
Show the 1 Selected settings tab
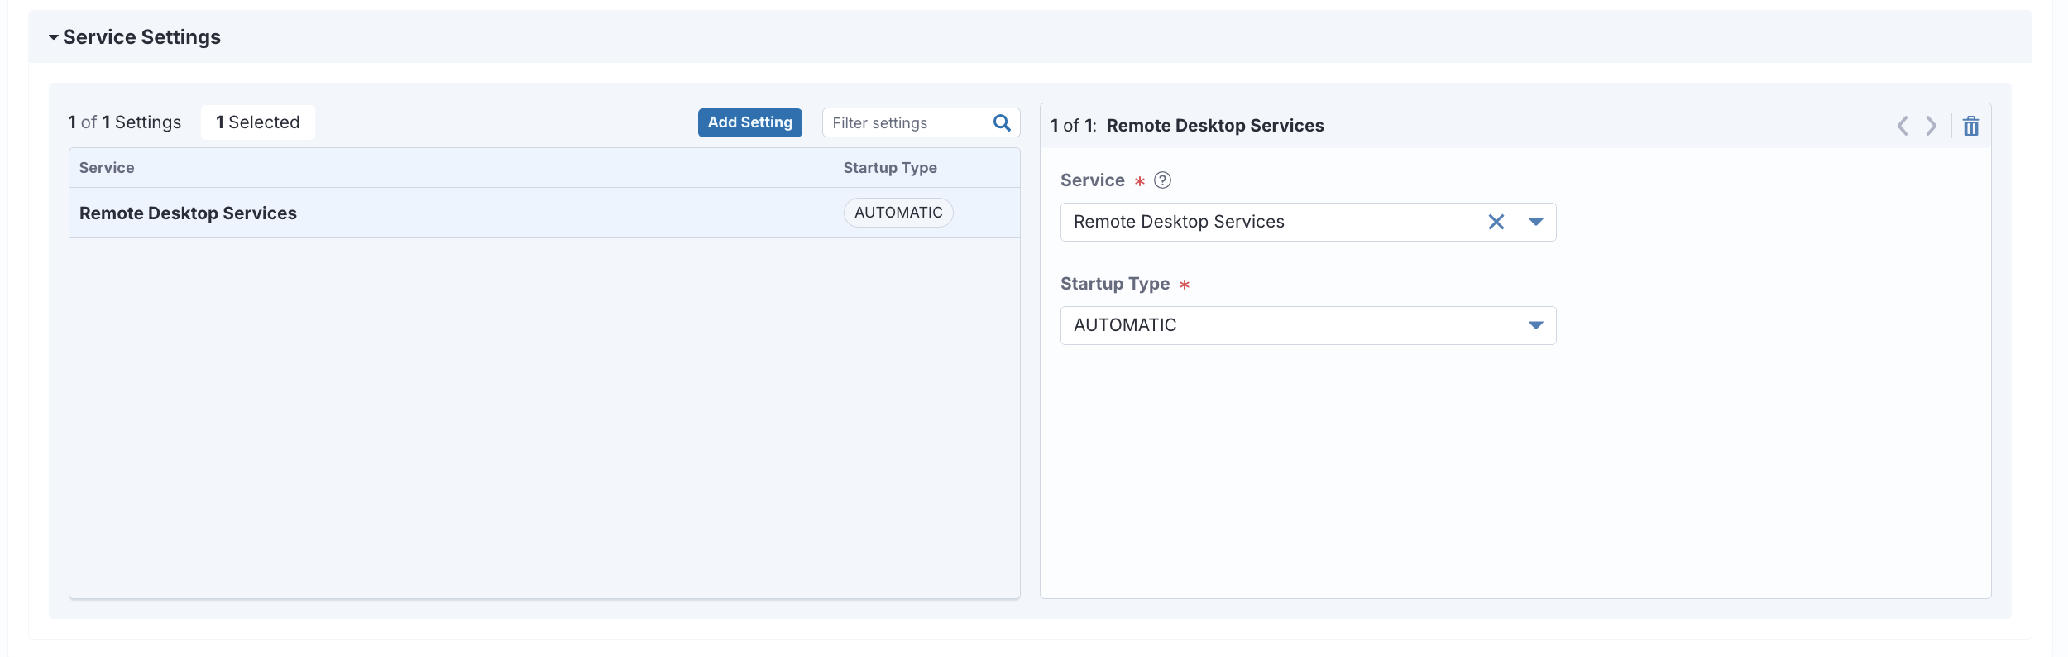point(257,122)
